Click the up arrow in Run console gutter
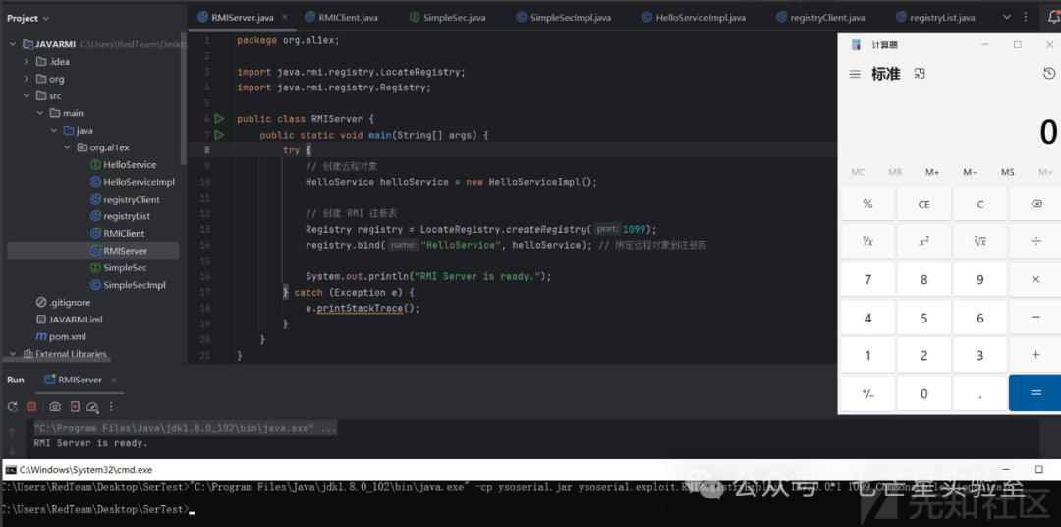1061x527 pixels. point(12,432)
